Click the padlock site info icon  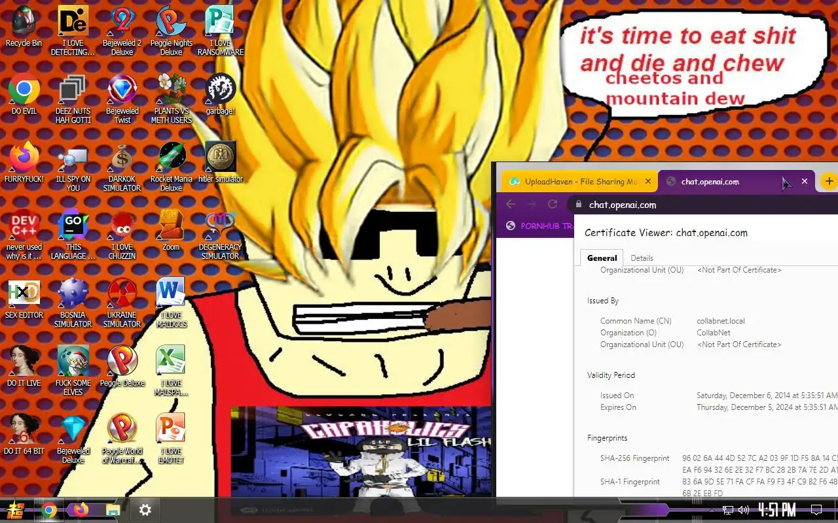pyautogui.click(x=578, y=205)
